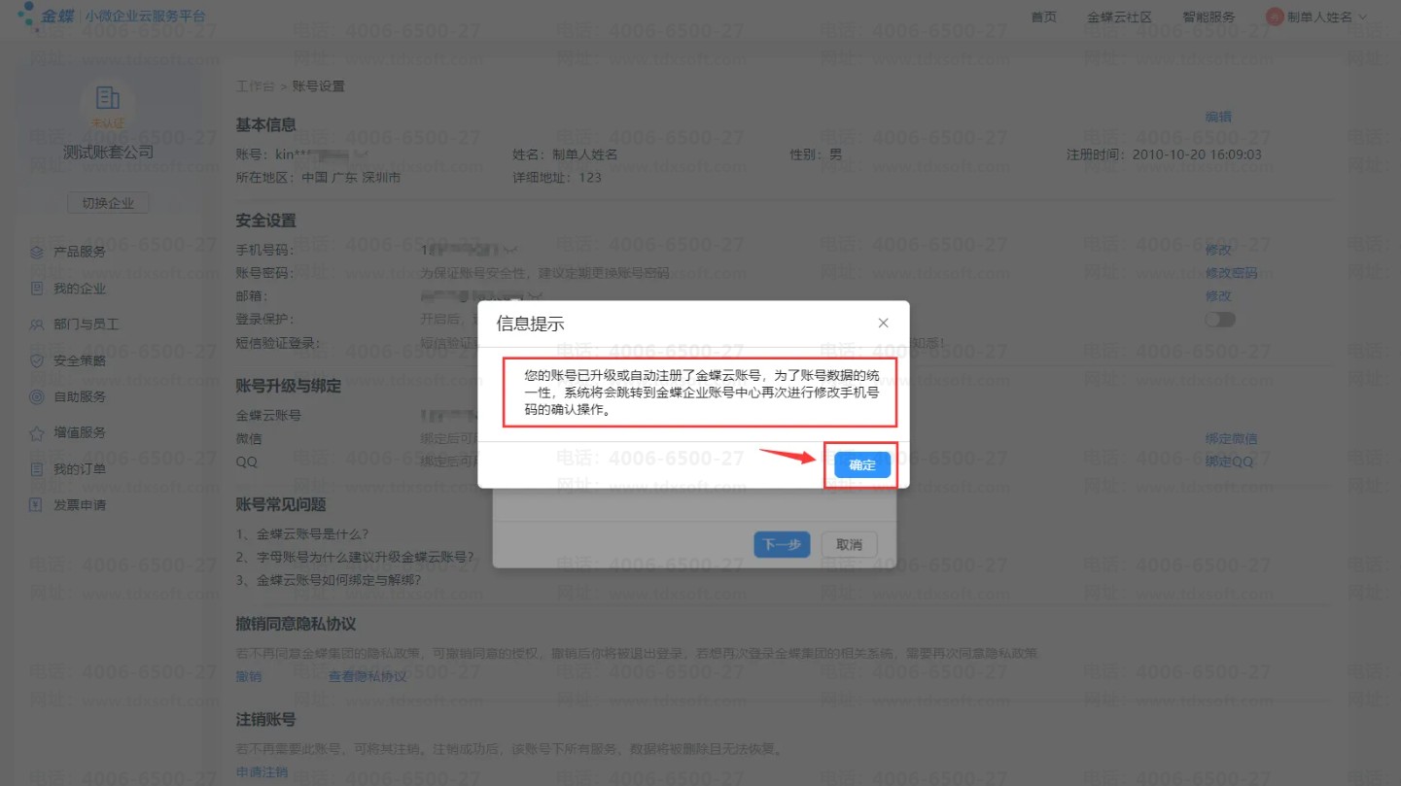Click the 产品服务 sidebar icon
The width and height of the screenshot is (1401, 786).
pyautogui.click(x=37, y=252)
